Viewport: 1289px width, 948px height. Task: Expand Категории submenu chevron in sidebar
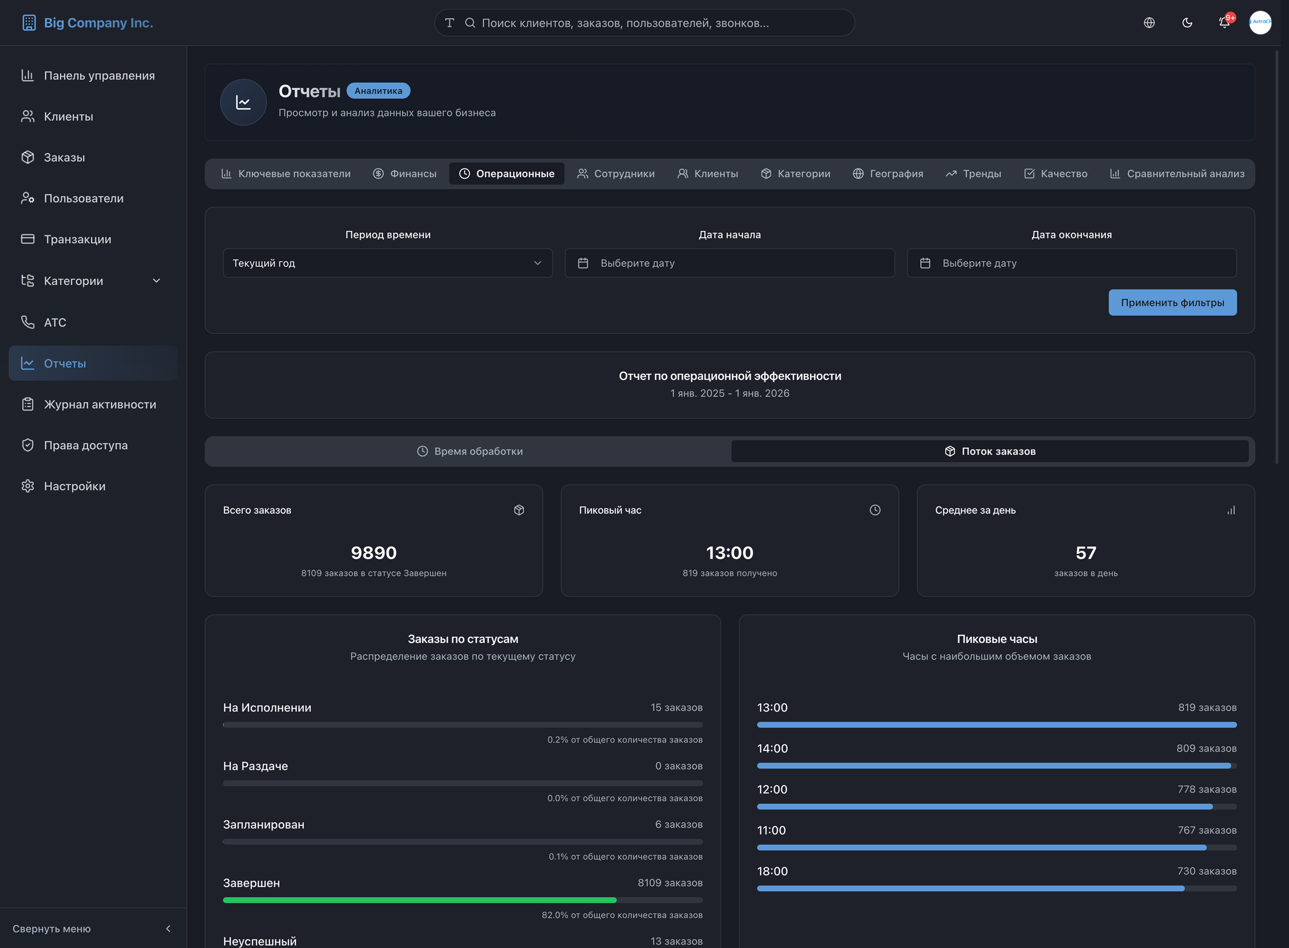[156, 281]
